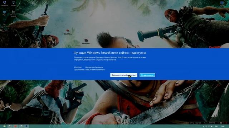Click the recorder overlay round camera icon
The width and height of the screenshot is (229, 128).
(221, 123)
